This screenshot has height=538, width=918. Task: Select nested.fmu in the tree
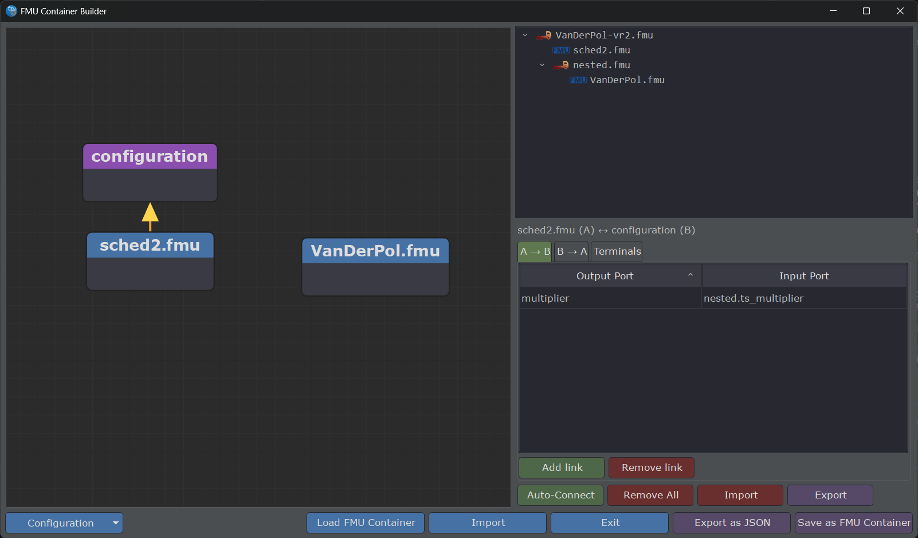[x=602, y=65]
